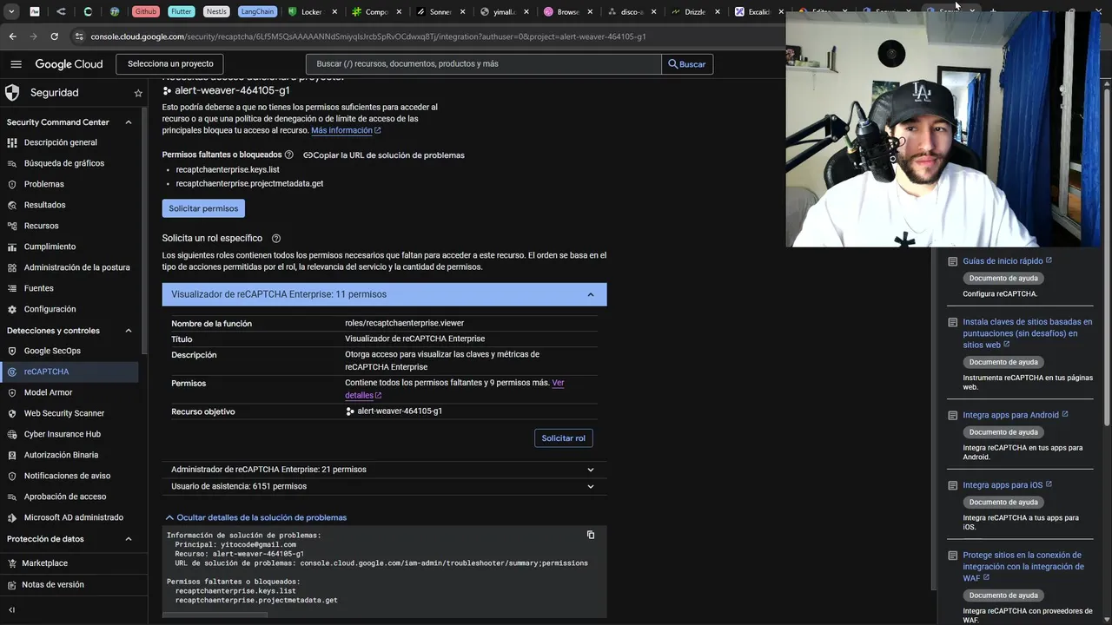Screen dimensions: 1112x625
Task: Open Notificaciones de aviso
Action: (x=69, y=476)
